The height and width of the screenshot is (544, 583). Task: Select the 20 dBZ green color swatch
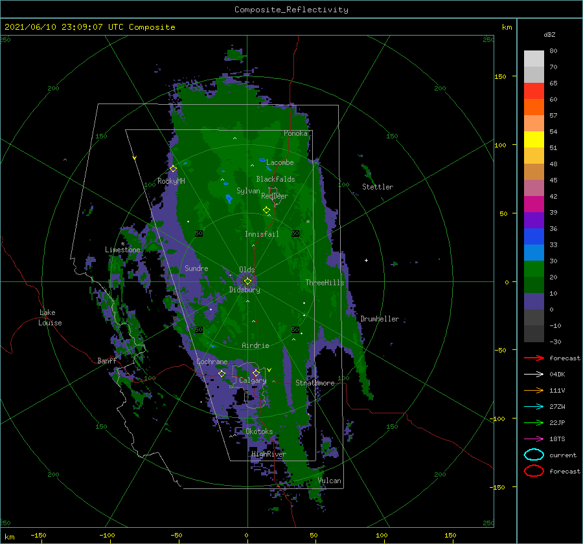tap(534, 269)
